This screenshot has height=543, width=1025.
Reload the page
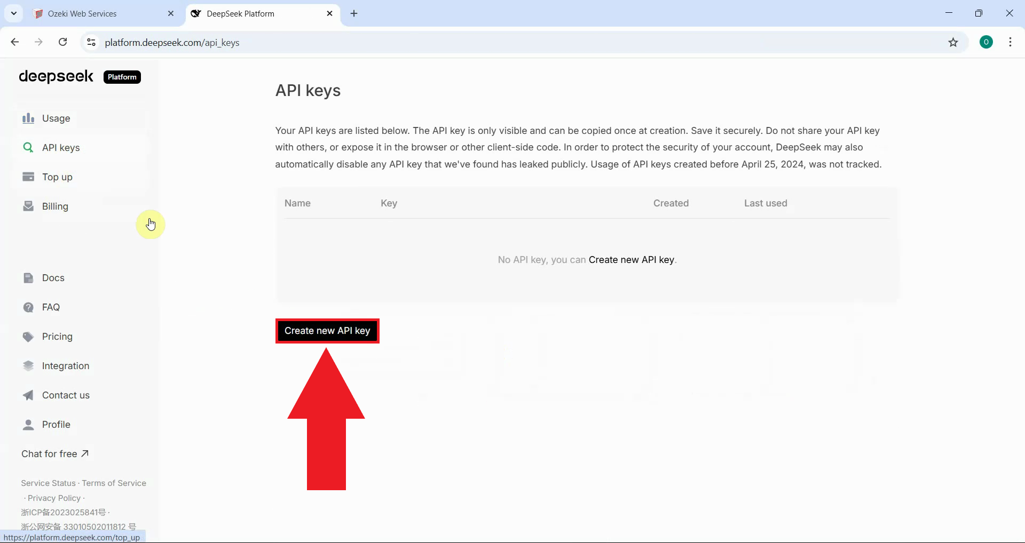pyautogui.click(x=62, y=42)
